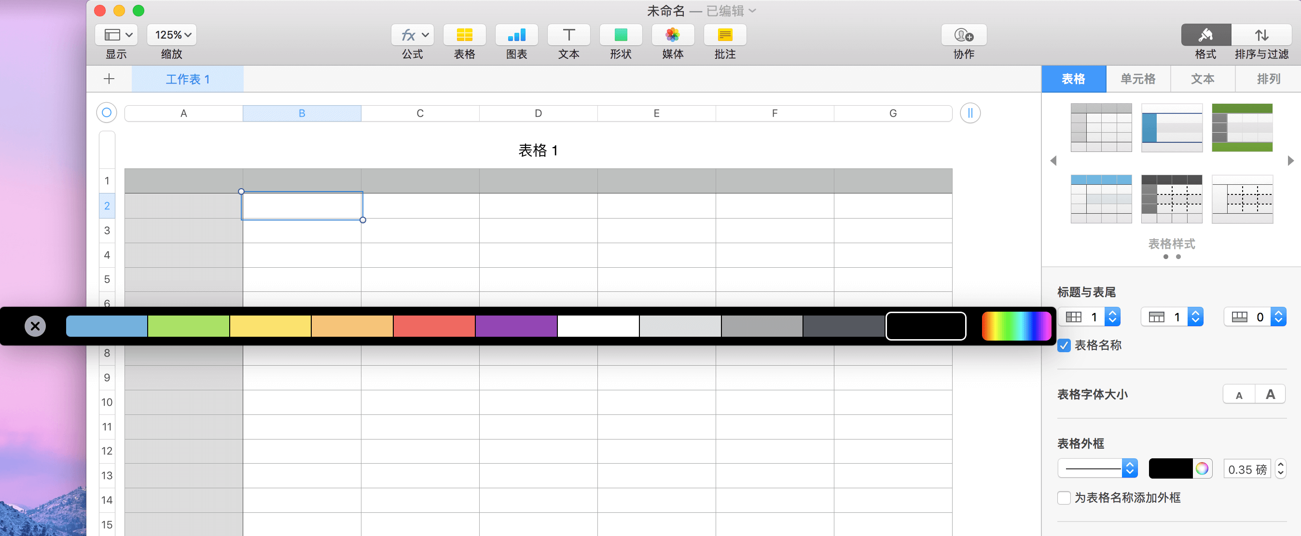Insert a chart with 图表 icon
Screen dimensions: 1301x536
tap(516, 35)
